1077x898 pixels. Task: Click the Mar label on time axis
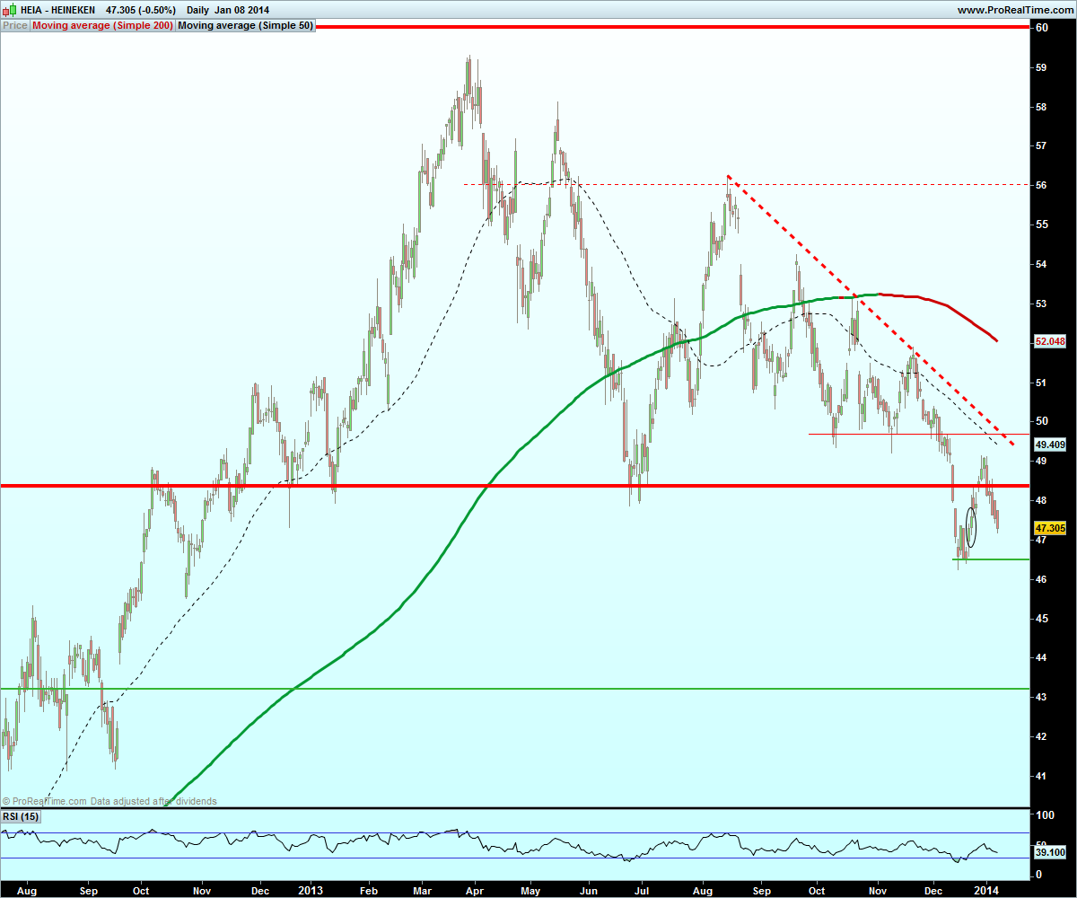click(423, 890)
